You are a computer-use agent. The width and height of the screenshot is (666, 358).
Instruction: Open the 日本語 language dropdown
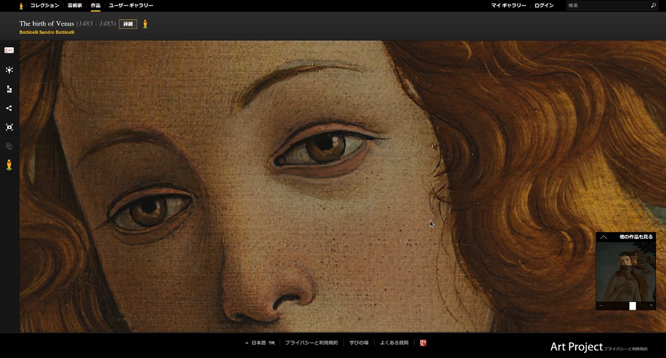(x=260, y=343)
